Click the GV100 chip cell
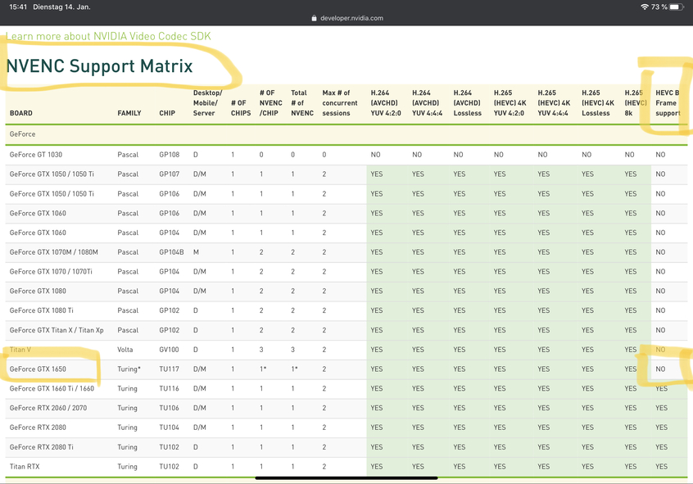 [170, 350]
